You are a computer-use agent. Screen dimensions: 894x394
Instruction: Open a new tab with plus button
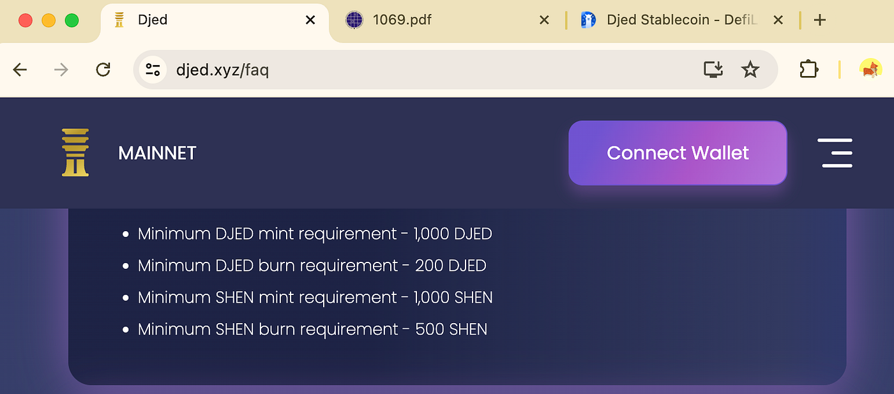(x=820, y=20)
